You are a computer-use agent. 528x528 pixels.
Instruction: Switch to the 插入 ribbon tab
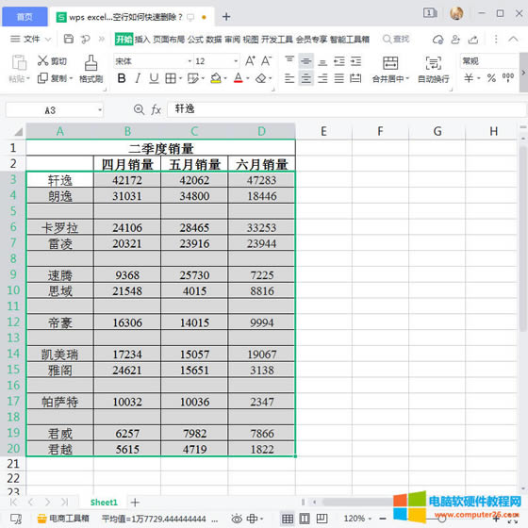pyautogui.click(x=142, y=40)
